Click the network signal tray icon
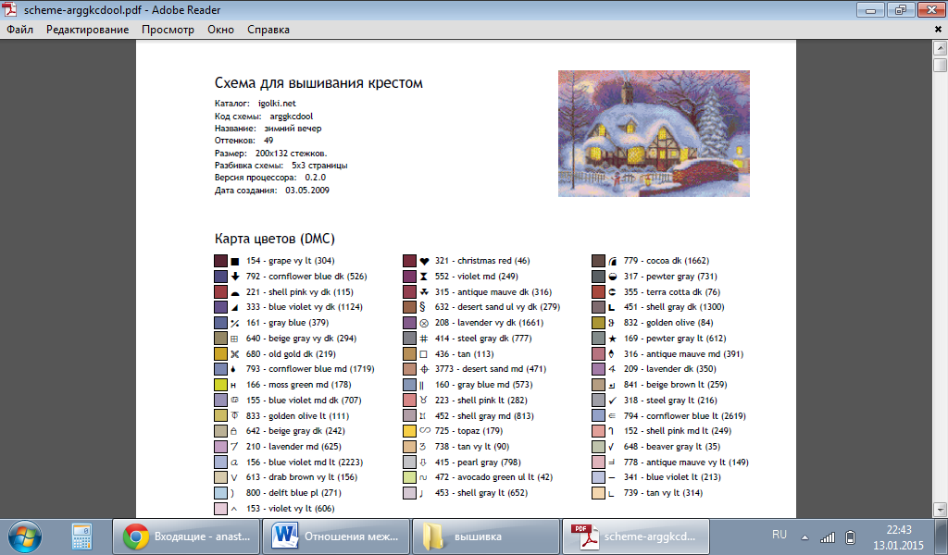948x555 pixels. [827, 537]
